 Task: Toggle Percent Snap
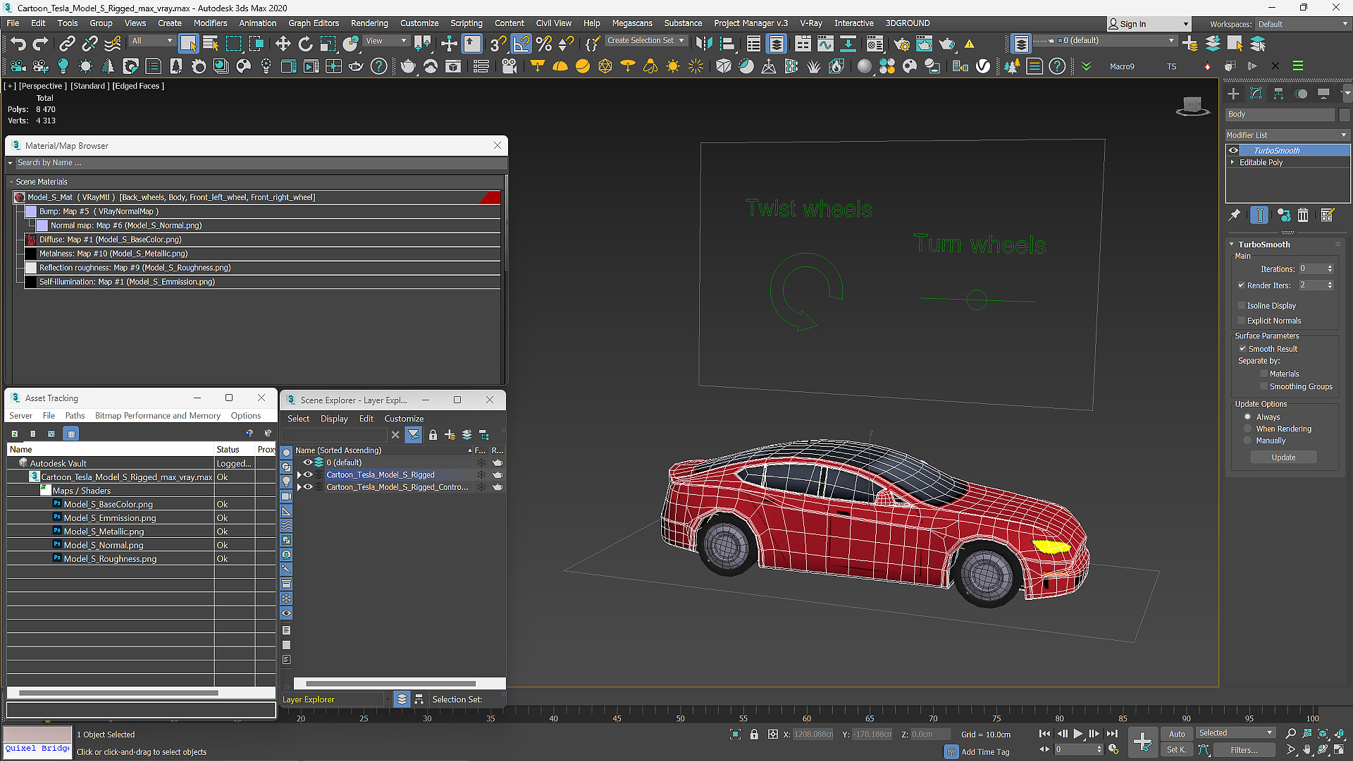click(543, 44)
